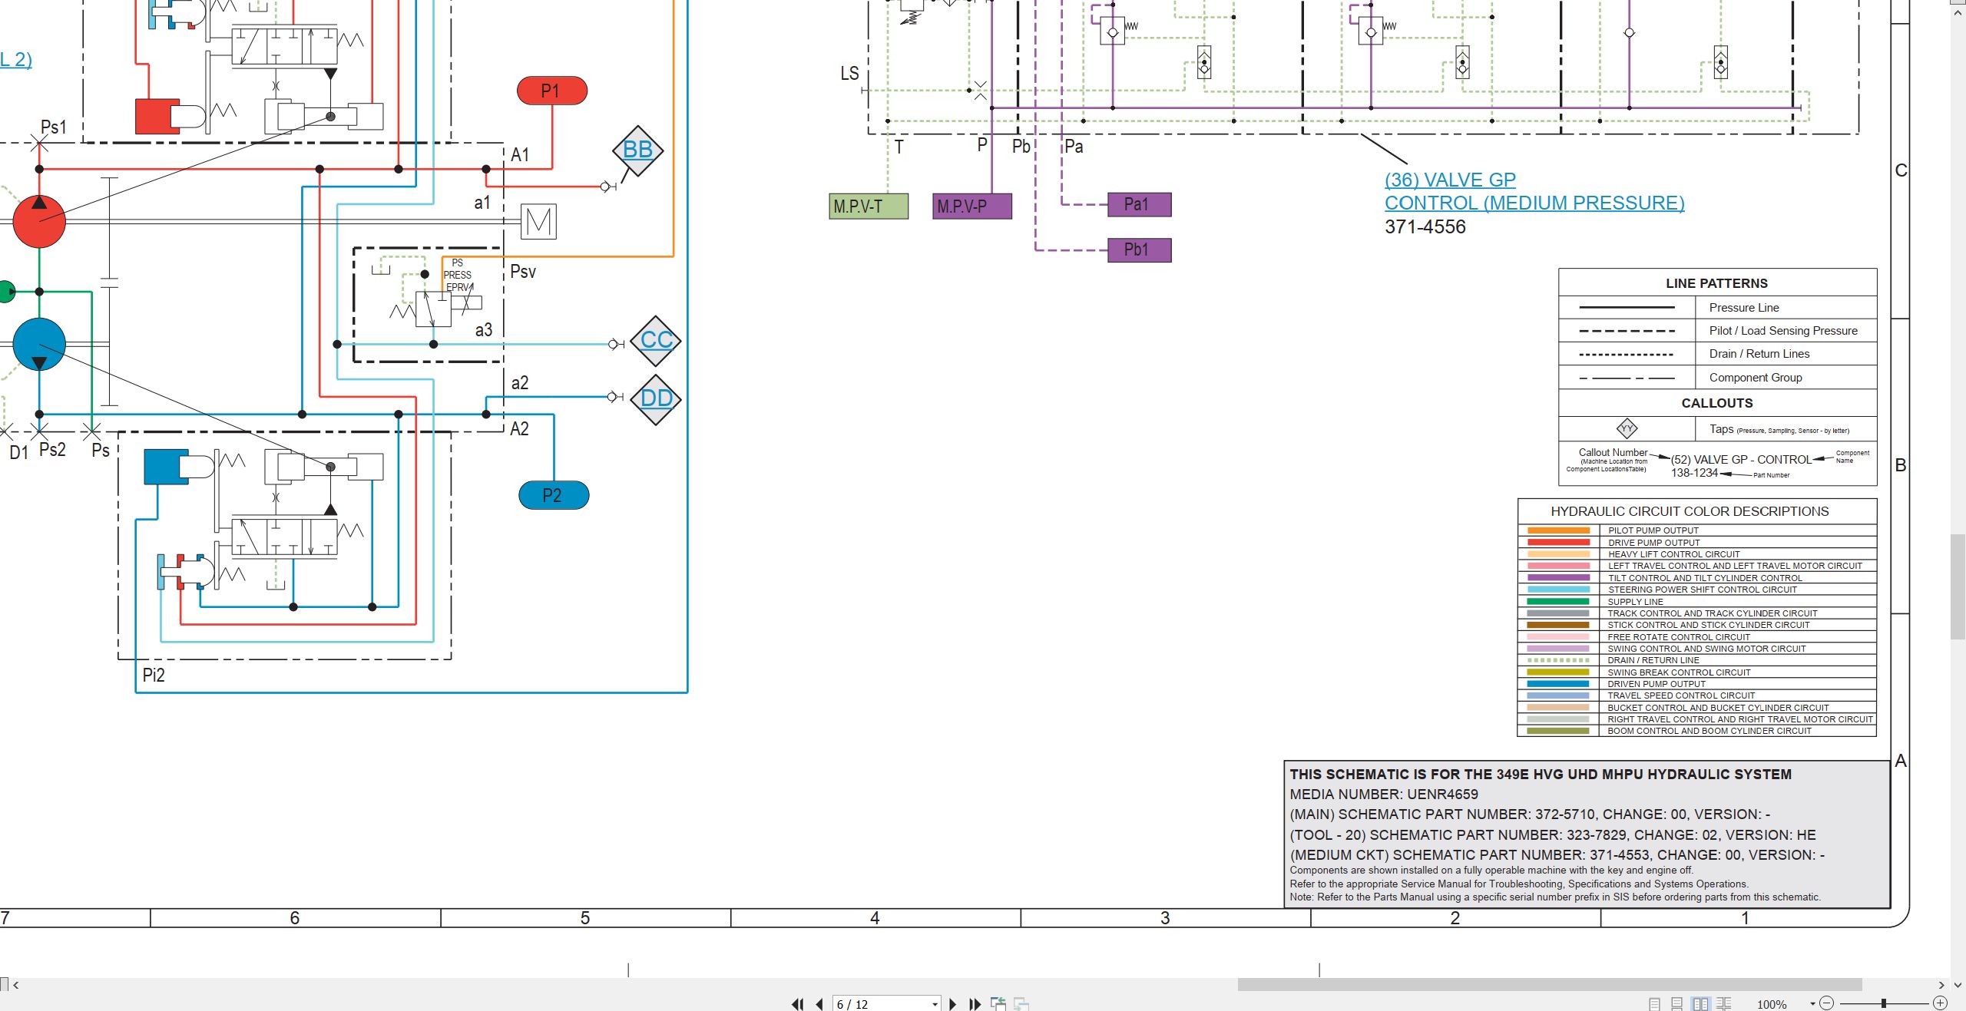The image size is (1966, 1011).
Task: Open the (36) VALVE GP CONTROL link
Action: [x=1534, y=191]
